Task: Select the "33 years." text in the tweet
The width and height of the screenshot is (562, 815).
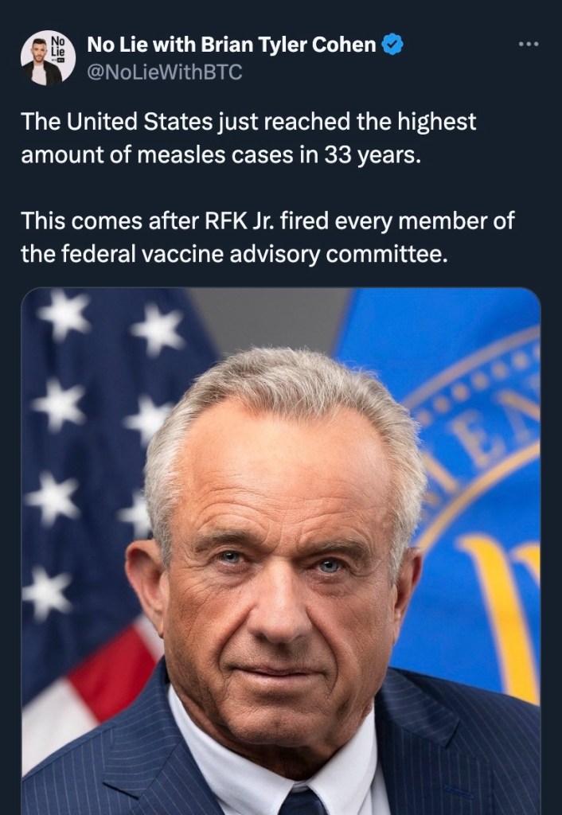Action: click(x=374, y=154)
